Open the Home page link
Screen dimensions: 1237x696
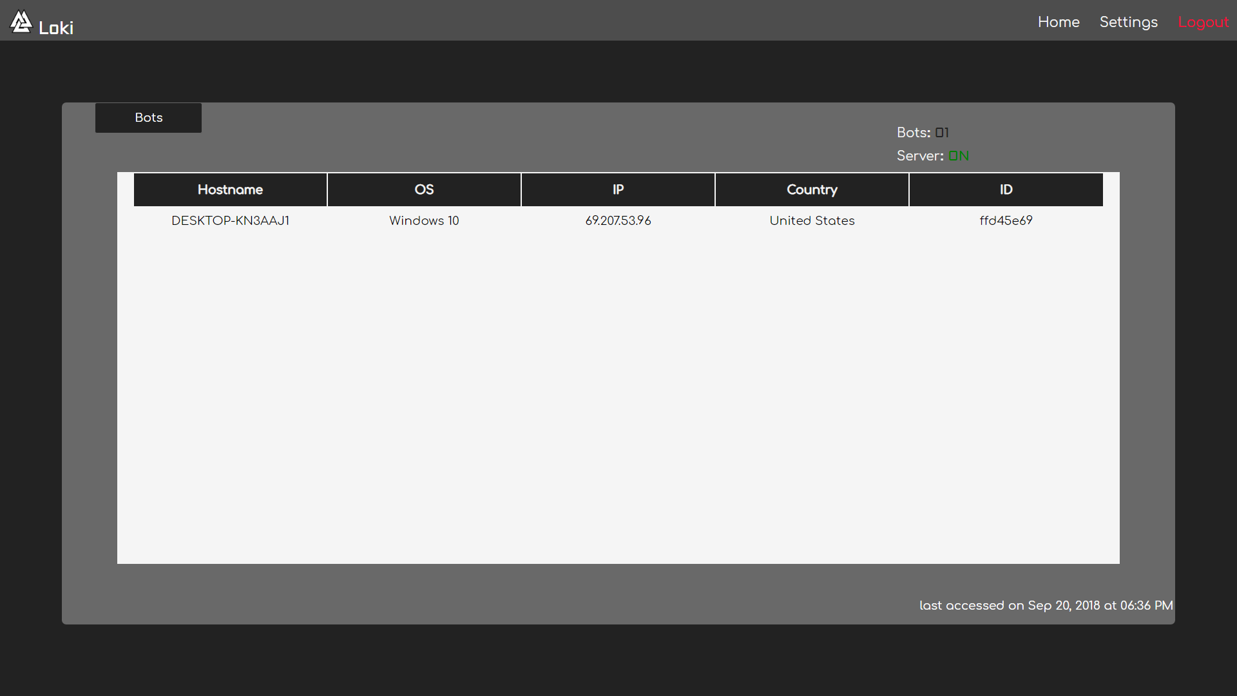click(x=1059, y=22)
